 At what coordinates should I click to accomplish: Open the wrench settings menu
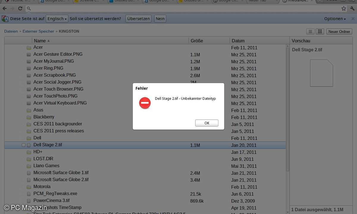click(x=352, y=8)
